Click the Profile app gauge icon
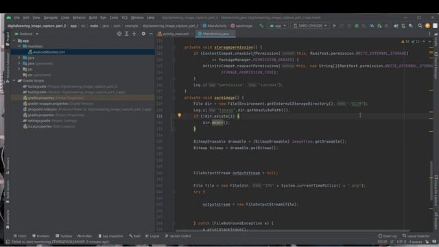Image resolution: width=439 pixels, height=247 pixels. click(x=372, y=26)
